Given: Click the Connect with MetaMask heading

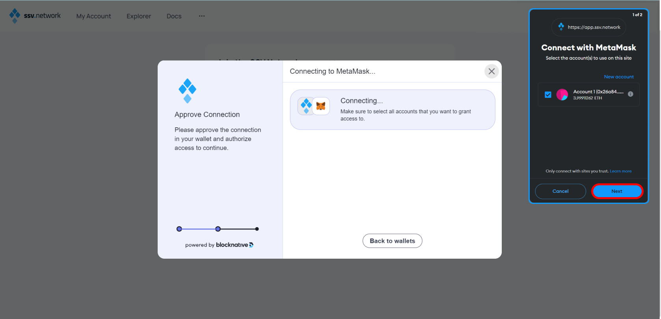Looking at the screenshot, I should point(588,48).
